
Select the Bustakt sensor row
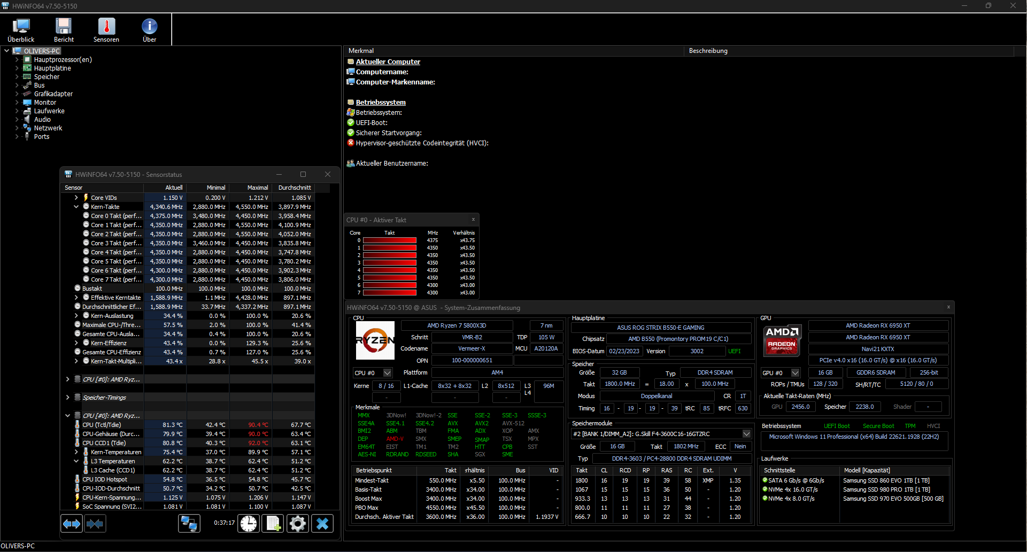pos(188,289)
